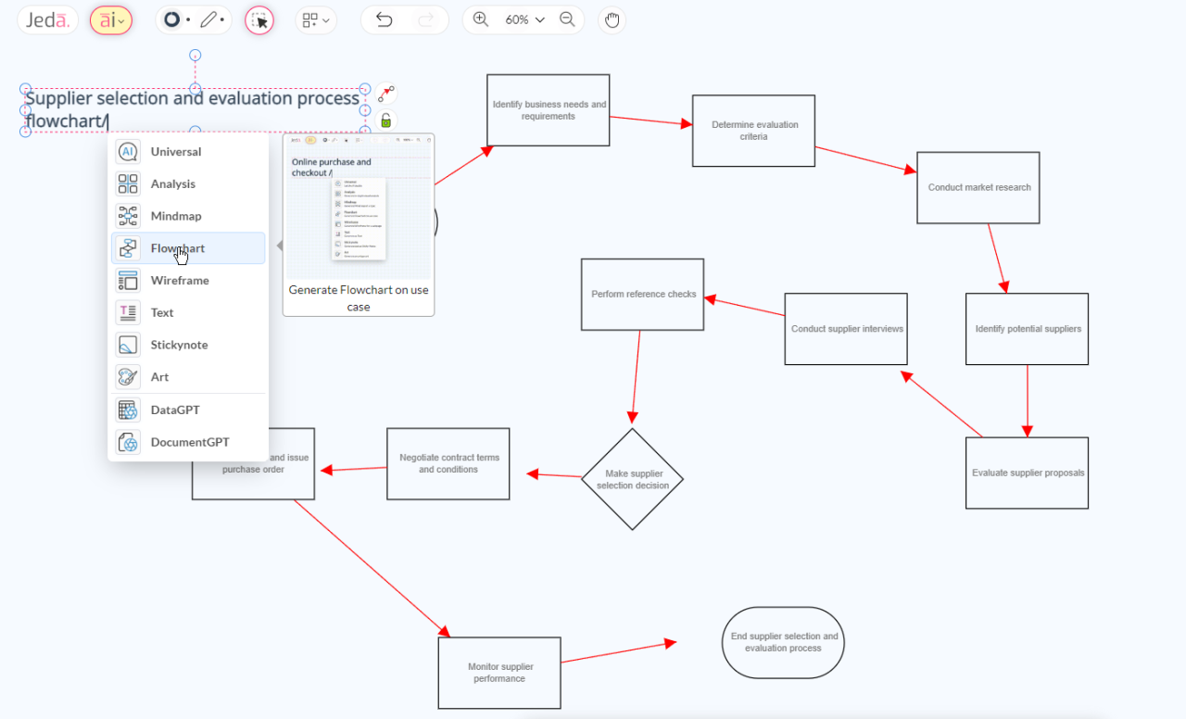The width and height of the screenshot is (1186, 719).
Task: Pick Stickynote from the AI menu
Action: [181, 344]
